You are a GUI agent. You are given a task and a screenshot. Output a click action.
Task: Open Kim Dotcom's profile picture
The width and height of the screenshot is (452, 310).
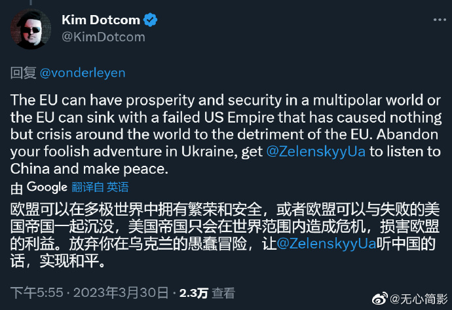click(30, 29)
